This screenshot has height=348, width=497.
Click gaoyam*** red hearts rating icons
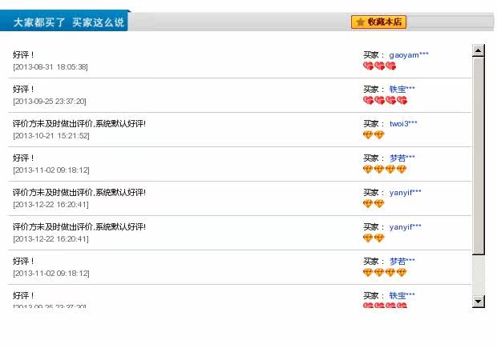[x=379, y=66]
